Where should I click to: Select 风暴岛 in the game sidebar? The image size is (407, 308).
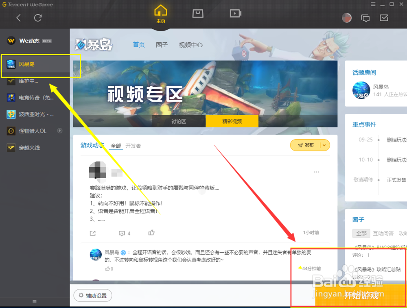[x=35, y=64]
